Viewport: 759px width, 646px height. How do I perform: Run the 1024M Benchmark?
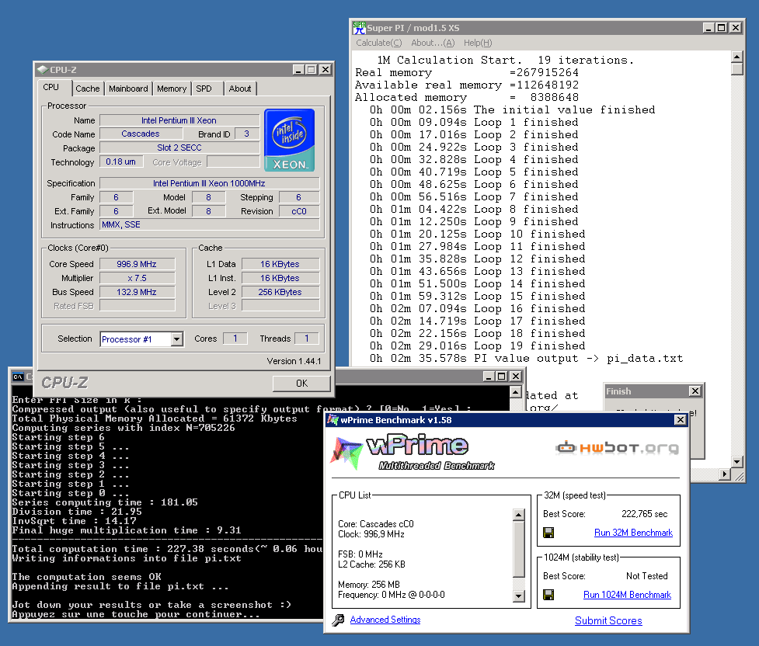pyautogui.click(x=627, y=595)
